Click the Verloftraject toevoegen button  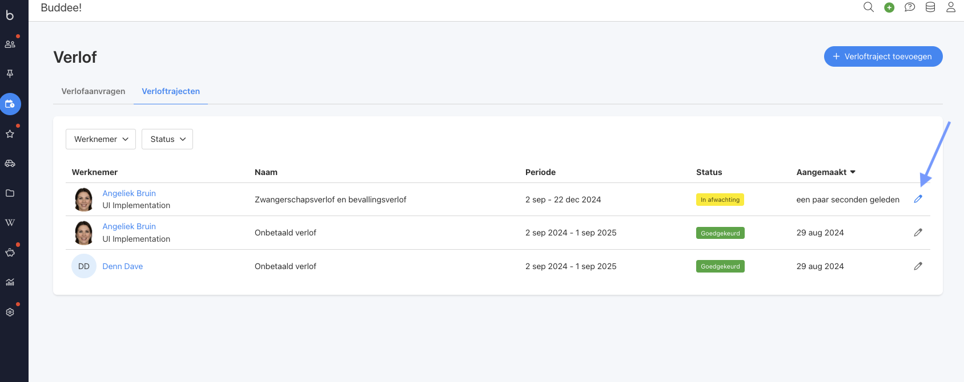[883, 56]
